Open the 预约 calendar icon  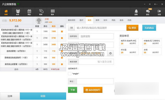point(29,12)
